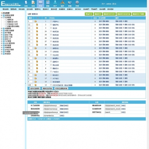Tick the checkbox in the ID 4 row

[51, 48]
